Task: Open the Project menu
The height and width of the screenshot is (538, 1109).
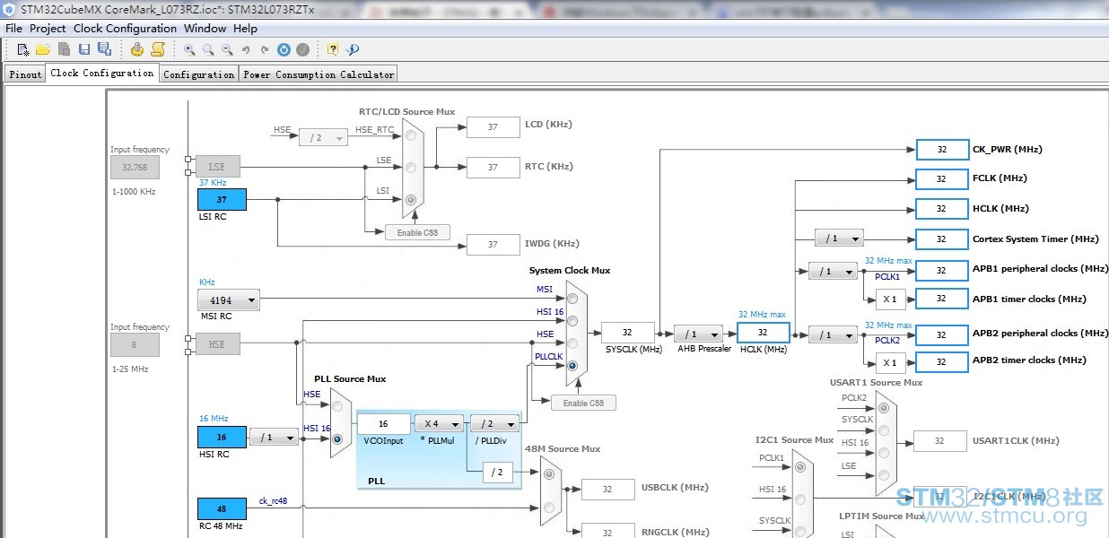Action: 48,29
